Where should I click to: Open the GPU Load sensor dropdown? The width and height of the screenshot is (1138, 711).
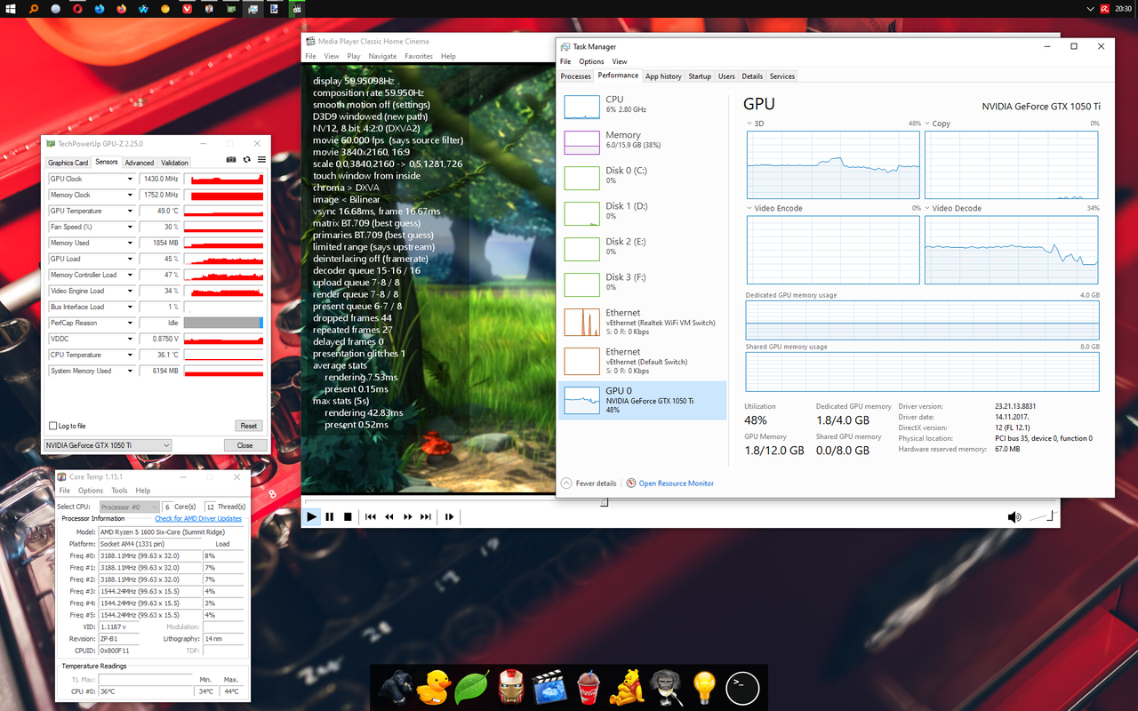130,259
